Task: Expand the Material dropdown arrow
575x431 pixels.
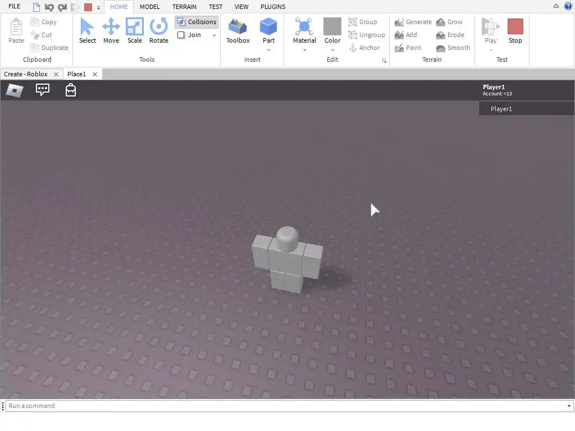Action: tap(304, 50)
